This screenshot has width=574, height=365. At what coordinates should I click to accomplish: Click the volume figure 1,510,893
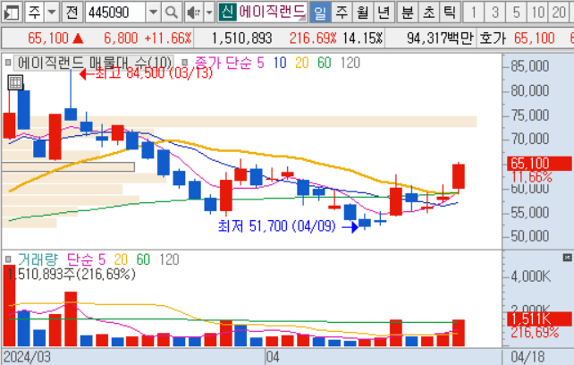[x=242, y=38]
